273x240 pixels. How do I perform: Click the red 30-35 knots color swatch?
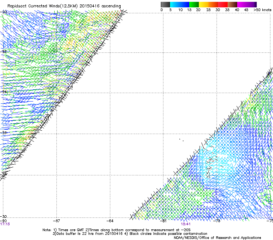[223, 4]
